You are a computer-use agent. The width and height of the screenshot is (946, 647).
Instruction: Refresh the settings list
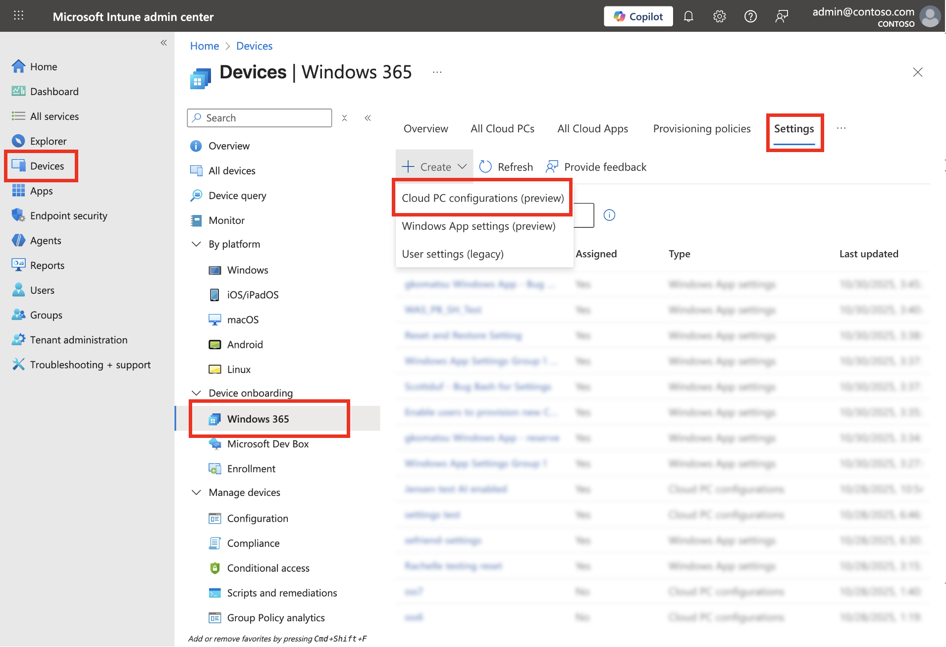507,166
